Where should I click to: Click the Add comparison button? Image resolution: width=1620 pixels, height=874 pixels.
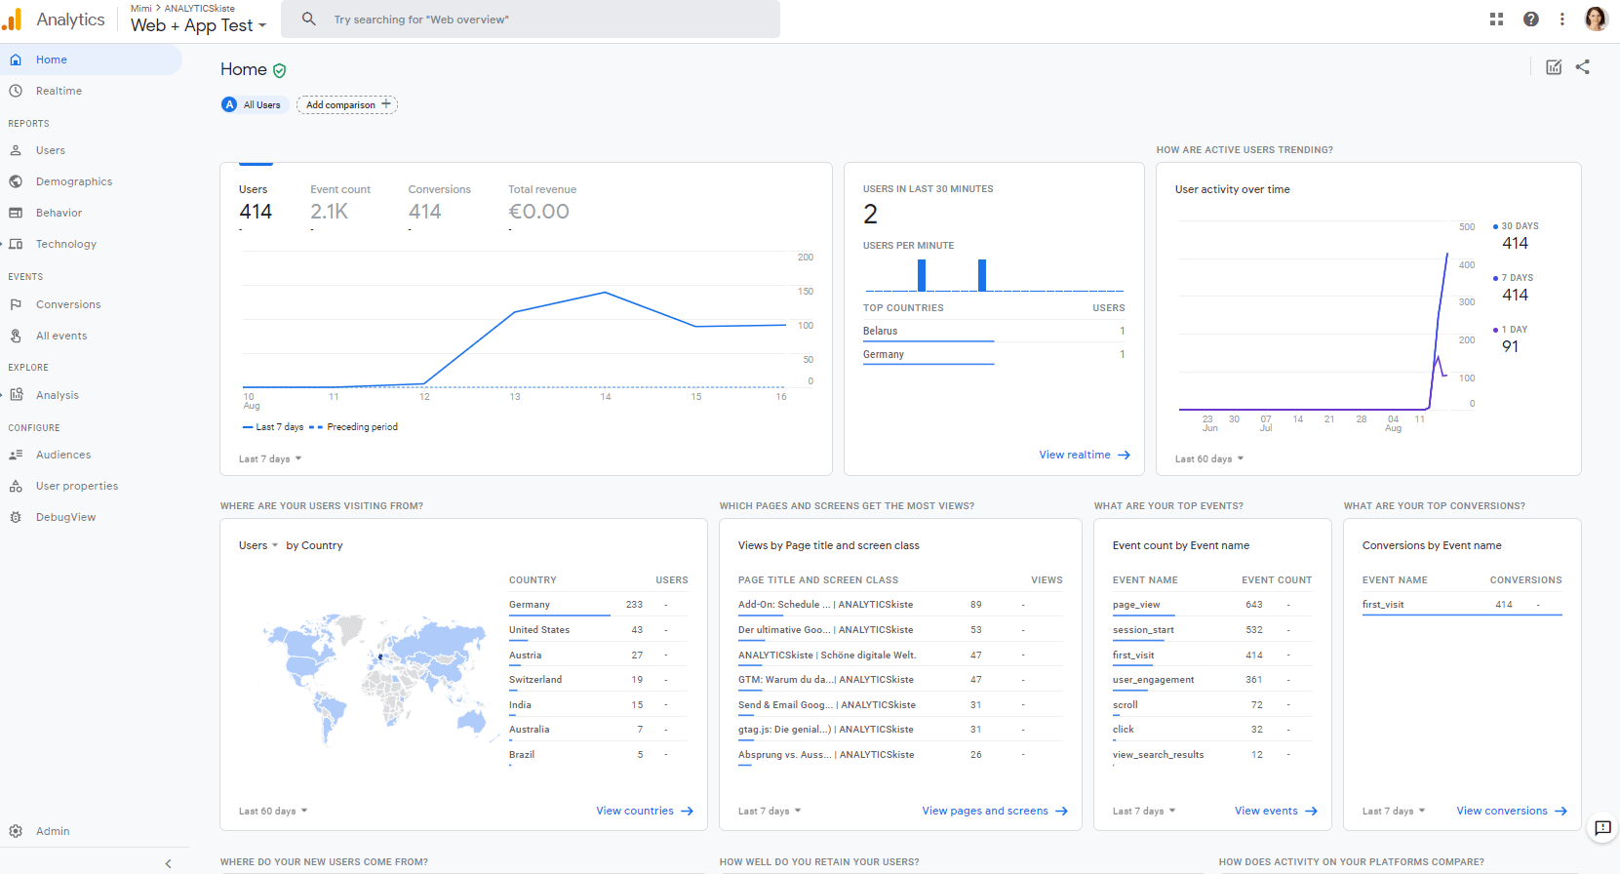click(347, 104)
